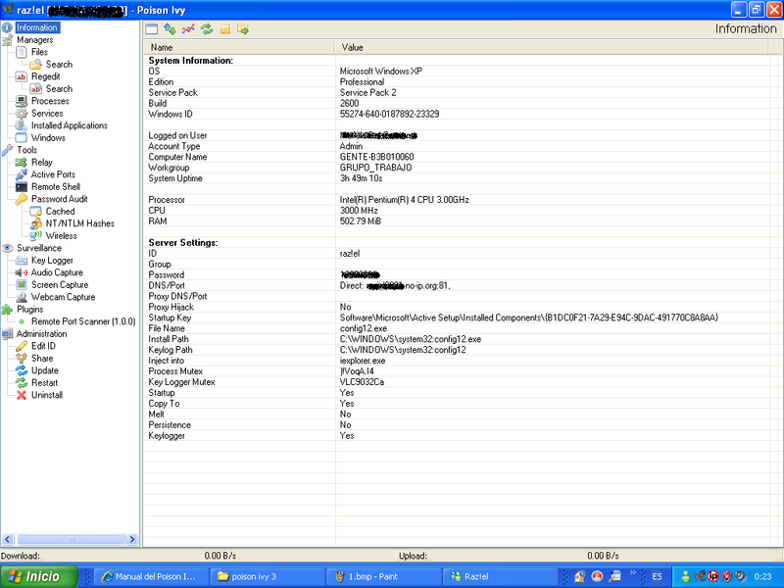Open Search under Regedit

59,88
